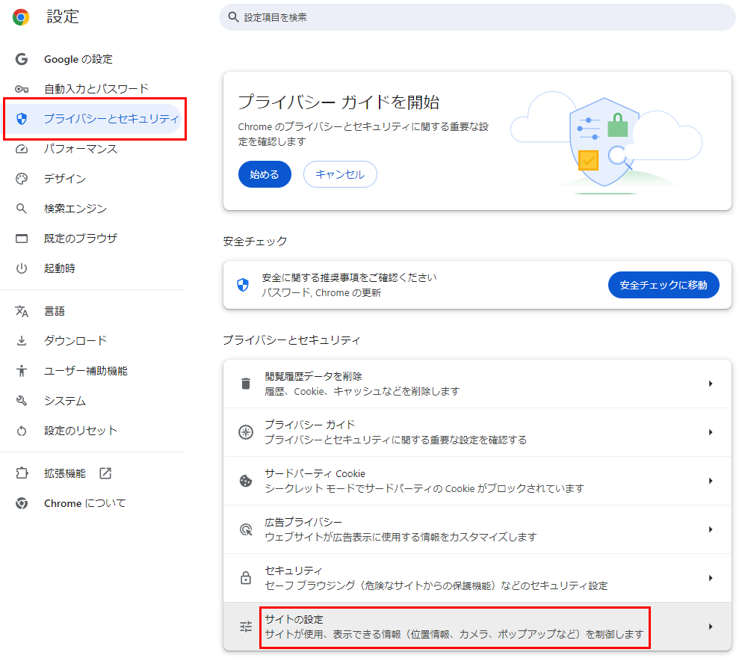Click the Chrome logo icon
Screen dimensions: 742x661
pyautogui.click(x=21, y=17)
